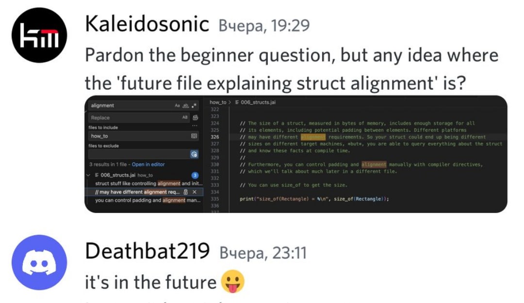Toggle Use Regular Expression option

point(194,106)
